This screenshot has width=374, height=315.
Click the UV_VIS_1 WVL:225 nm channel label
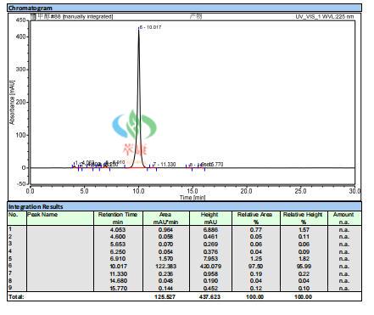[325, 17]
